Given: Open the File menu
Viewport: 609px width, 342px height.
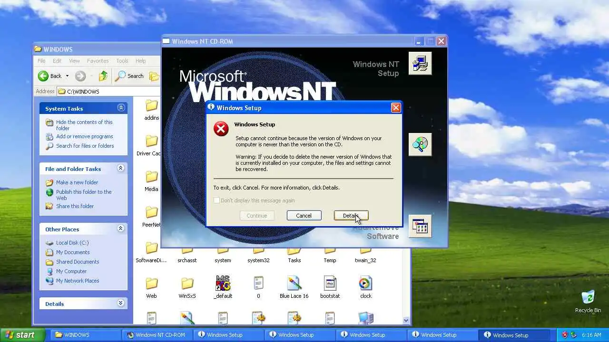Looking at the screenshot, I should coord(41,61).
